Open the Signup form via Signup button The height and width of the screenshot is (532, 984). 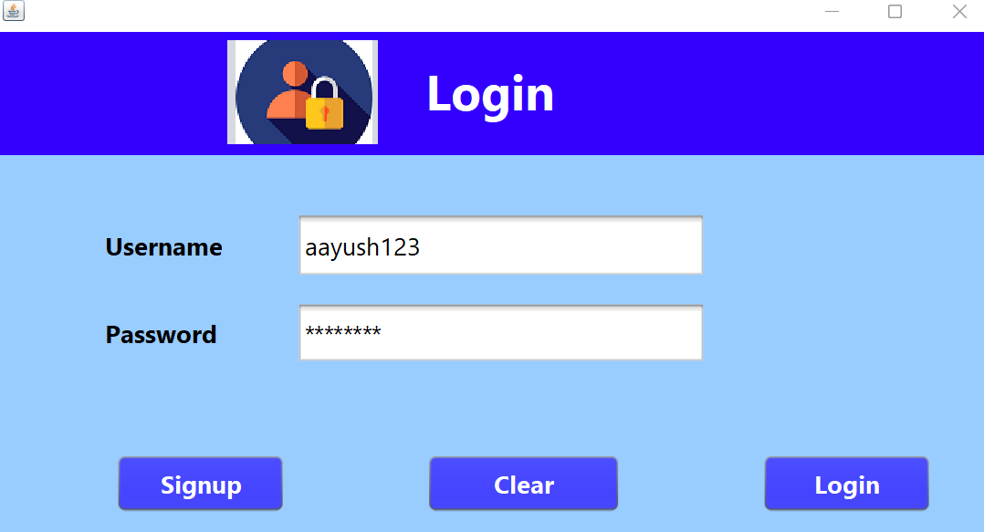200,484
